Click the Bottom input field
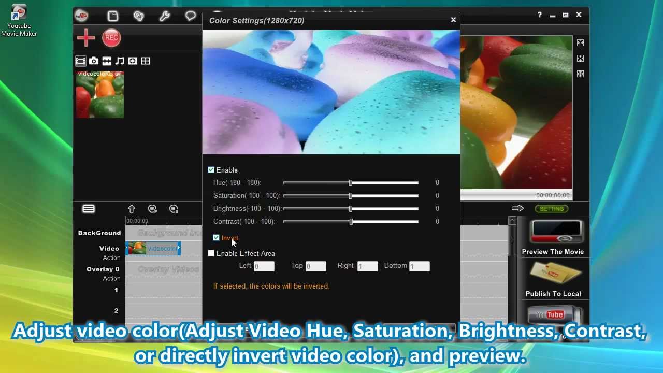 coord(420,266)
